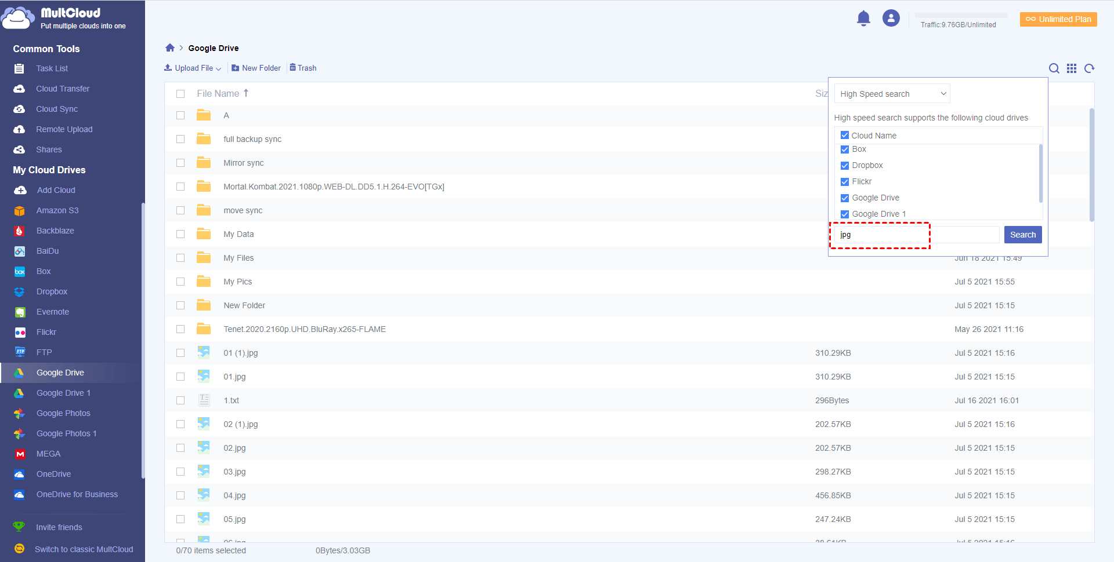The width and height of the screenshot is (1114, 562).
Task: Open the High Speed search dropdown
Action: (892, 94)
